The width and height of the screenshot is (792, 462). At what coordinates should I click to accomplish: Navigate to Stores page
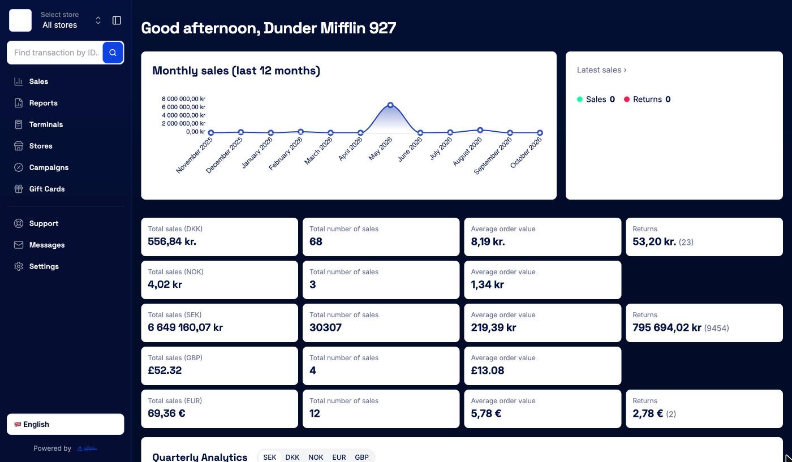pyautogui.click(x=66, y=146)
